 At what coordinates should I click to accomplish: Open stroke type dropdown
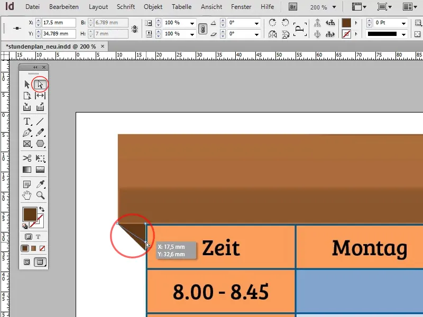point(403,34)
